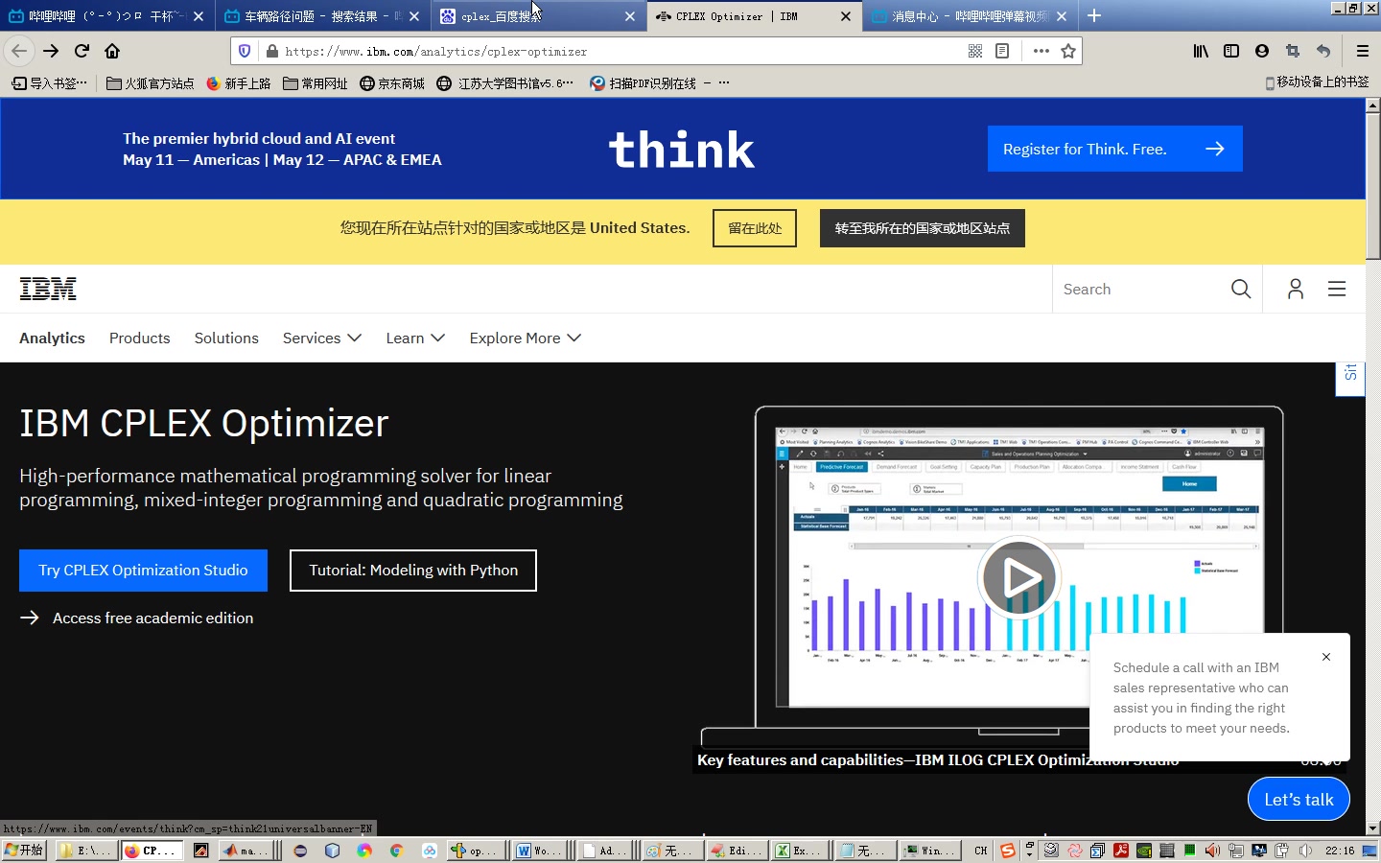Bookmark this page with star icon
This screenshot has width=1381, height=863.
pos(1068,51)
